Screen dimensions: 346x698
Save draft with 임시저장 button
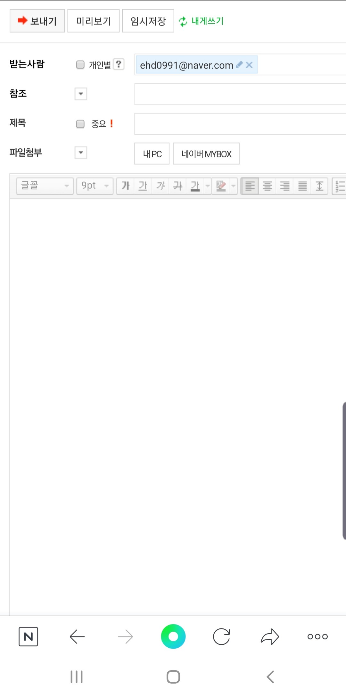tap(148, 21)
